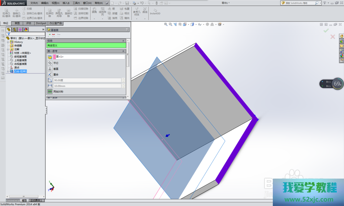344x206 pixels.
Task: Click the 拉伸凸台/基体 extrude boss button
Action: click(x=6, y=12)
